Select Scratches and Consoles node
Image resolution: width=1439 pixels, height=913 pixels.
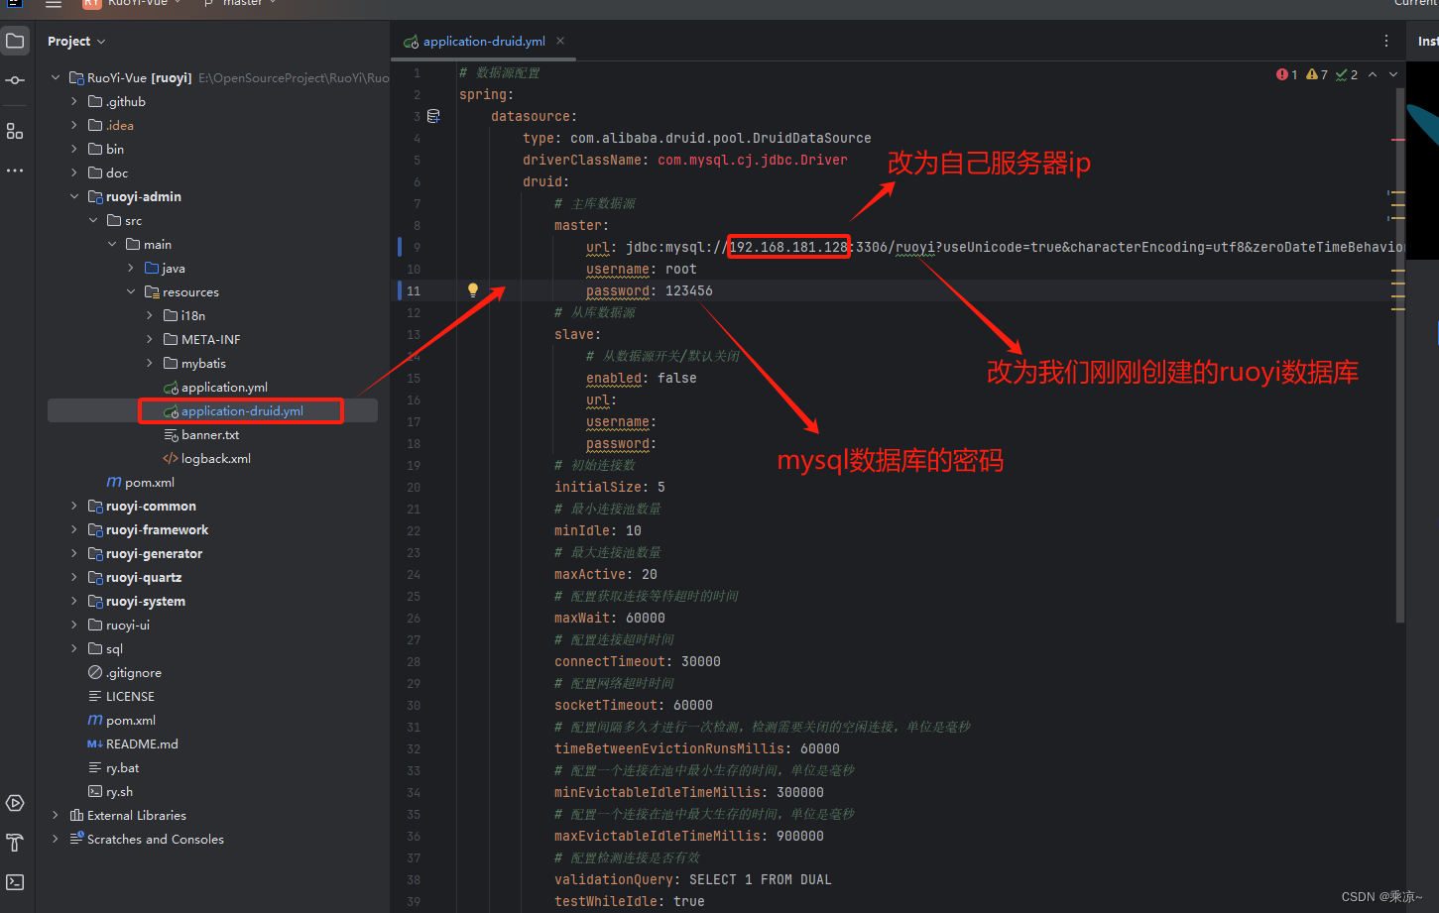[x=147, y=839]
